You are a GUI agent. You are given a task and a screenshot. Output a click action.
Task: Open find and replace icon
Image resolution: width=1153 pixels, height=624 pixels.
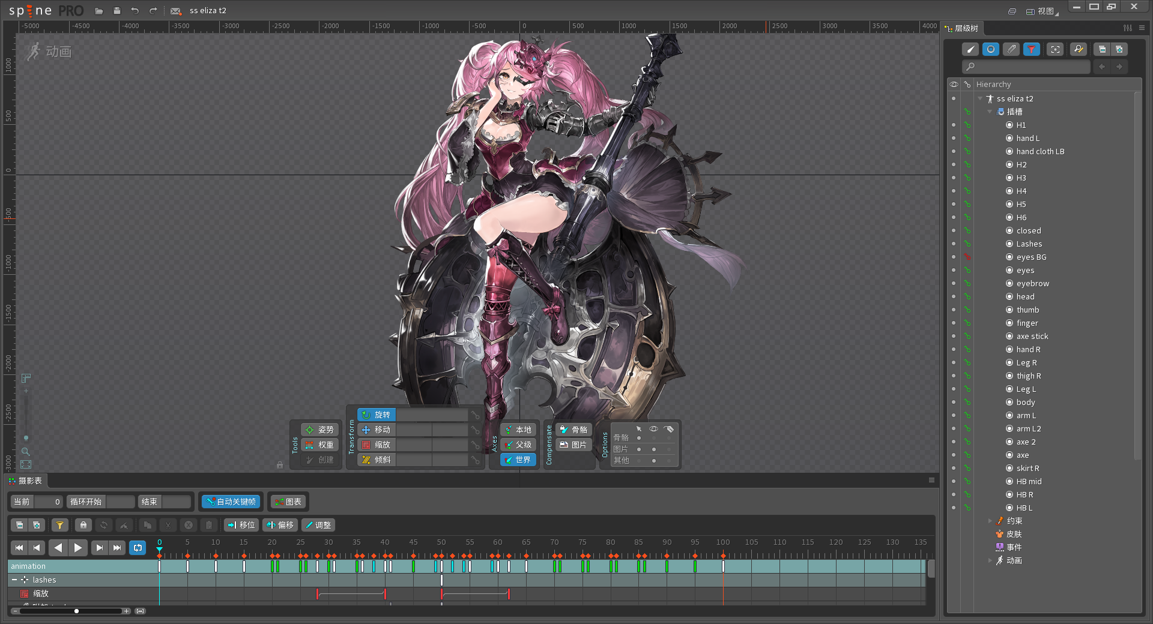(1079, 49)
